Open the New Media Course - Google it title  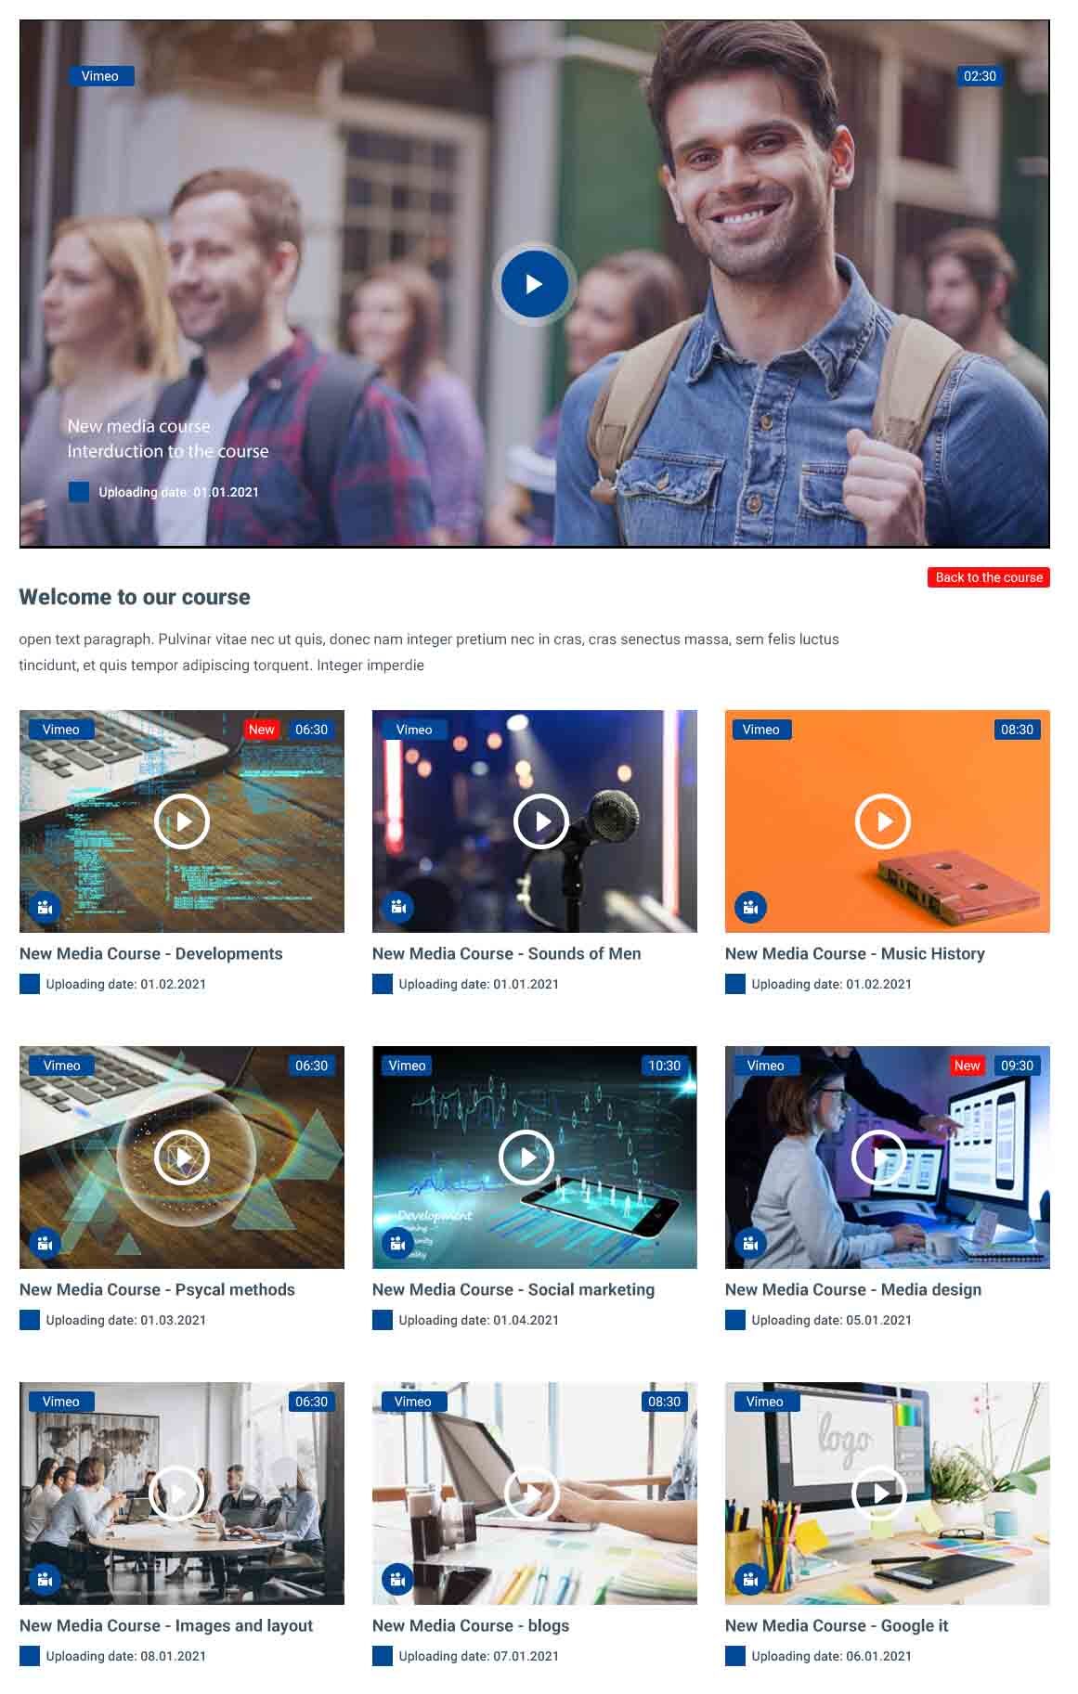[x=836, y=1625]
